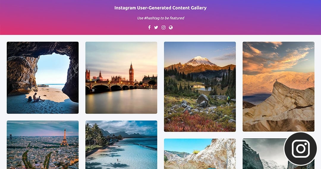This screenshot has width=321, height=169.
Task: Open the grey misty mountain photo
Action: coord(263,154)
